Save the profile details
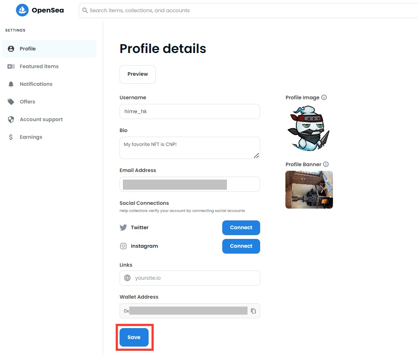This screenshot has width=418, height=355. [134, 337]
